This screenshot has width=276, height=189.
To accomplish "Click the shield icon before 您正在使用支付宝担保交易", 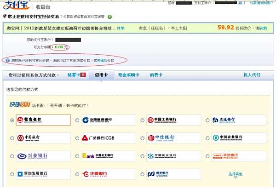I will point(5,16).
